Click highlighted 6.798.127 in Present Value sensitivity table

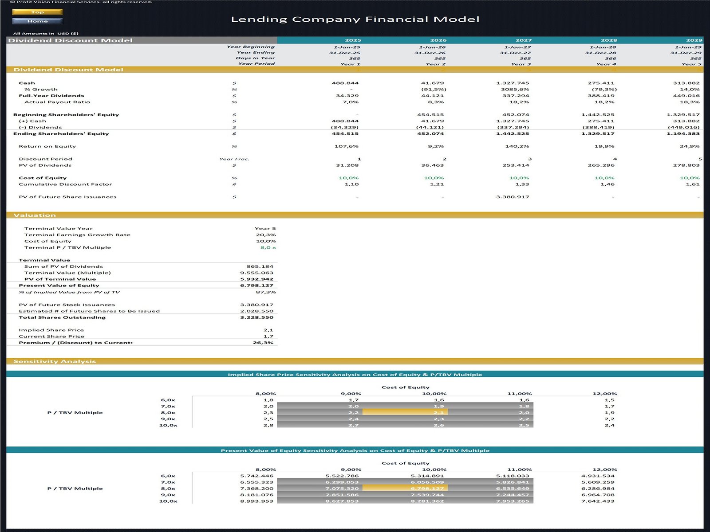(x=427, y=489)
